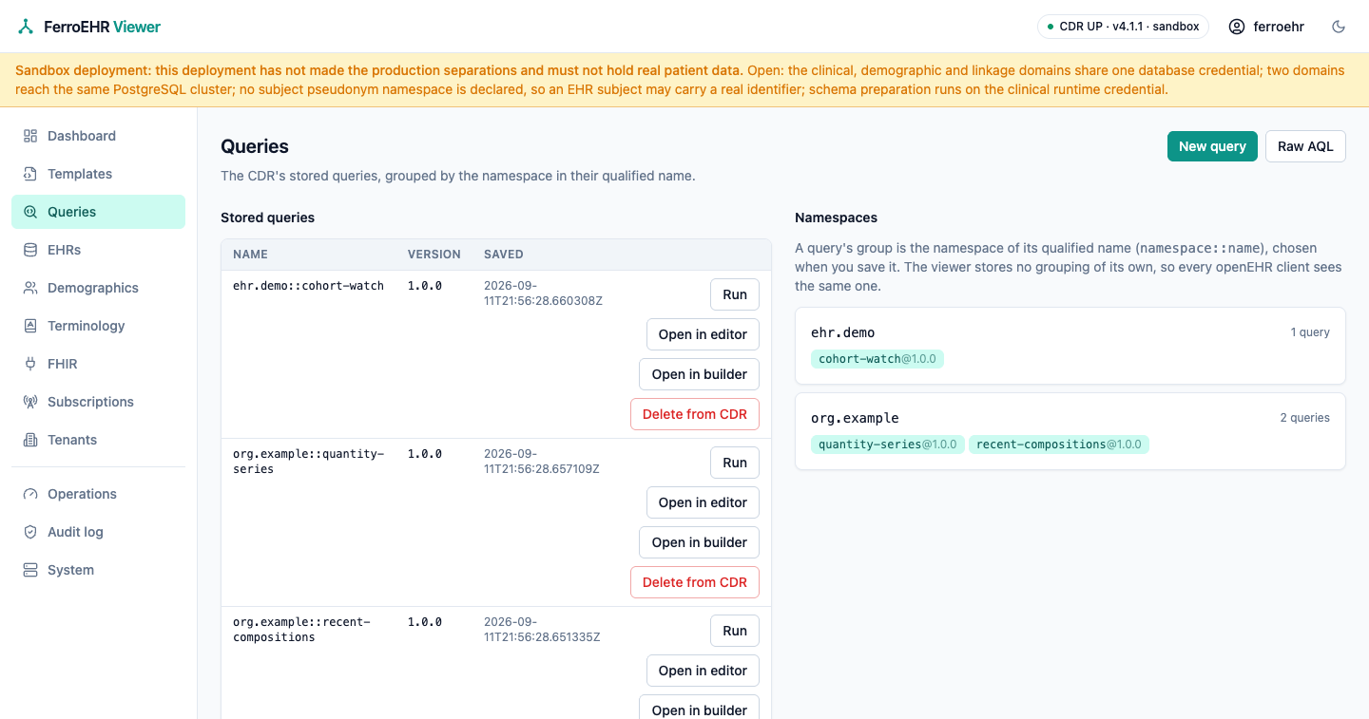Viewport: 1369px width, 719px height.
Task: Open quantity-series query in editor
Action: click(703, 502)
